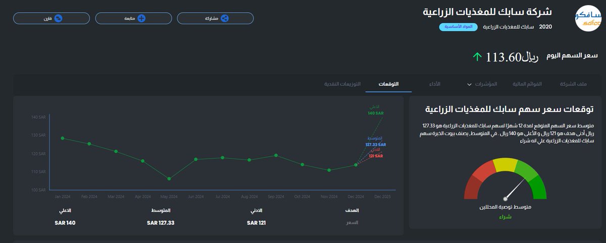
Task: Click the company title شركة سابك للمغذيات الزراعية
Action: (487, 12)
